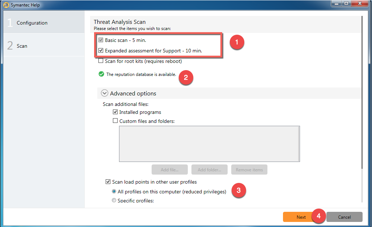Screen dimensions: 372x227
Task: Click the red annotation marker number 4
Action: click(318, 216)
